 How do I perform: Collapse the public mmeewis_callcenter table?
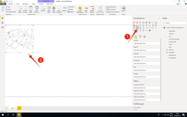tap(162, 28)
